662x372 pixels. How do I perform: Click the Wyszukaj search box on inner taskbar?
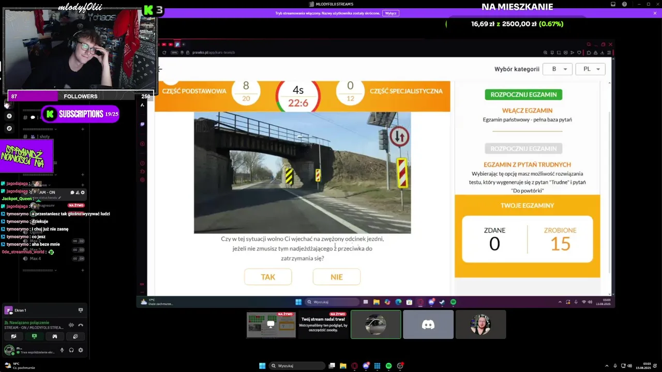332,302
